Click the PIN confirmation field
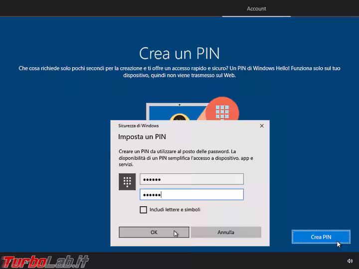The image size is (359, 269). (x=191, y=194)
